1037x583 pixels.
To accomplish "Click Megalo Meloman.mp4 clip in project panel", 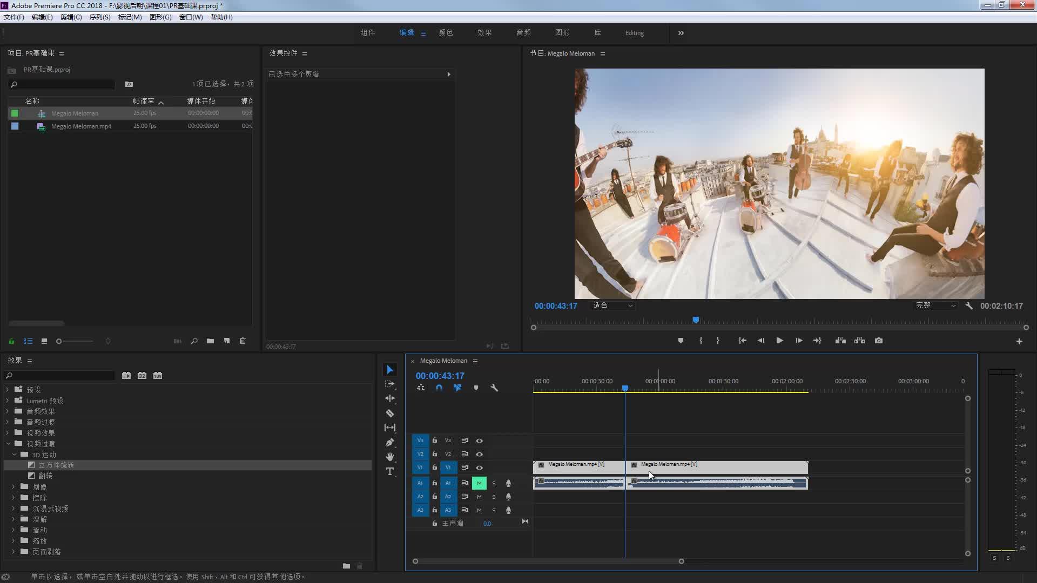I will click(x=82, y=126).
